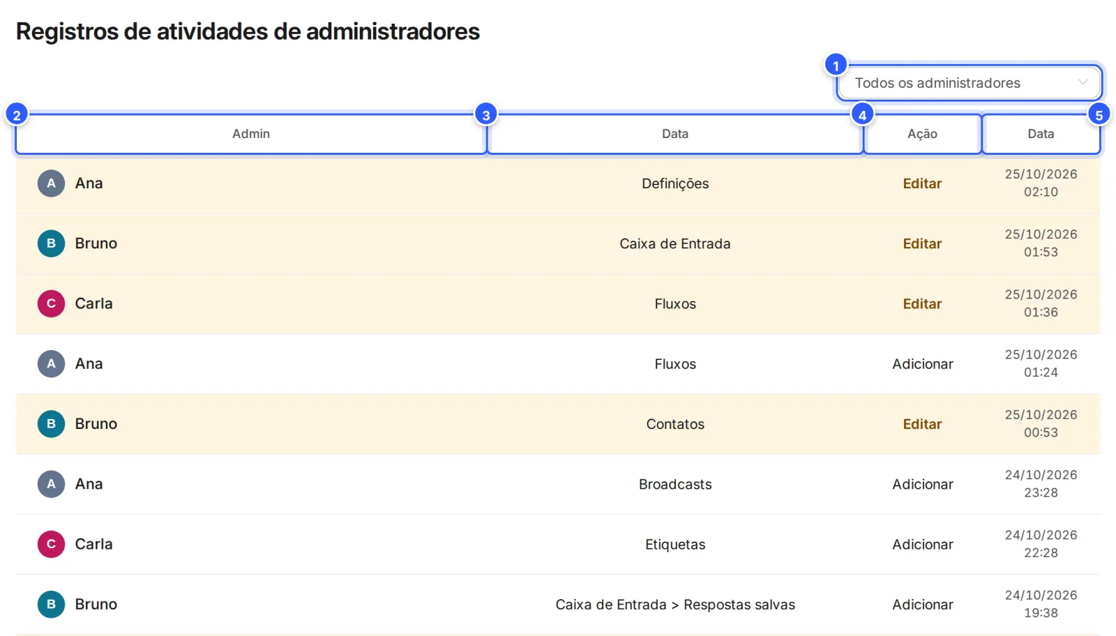Click the 25/10/2026 00:53 timestamp

point(1041,423)
